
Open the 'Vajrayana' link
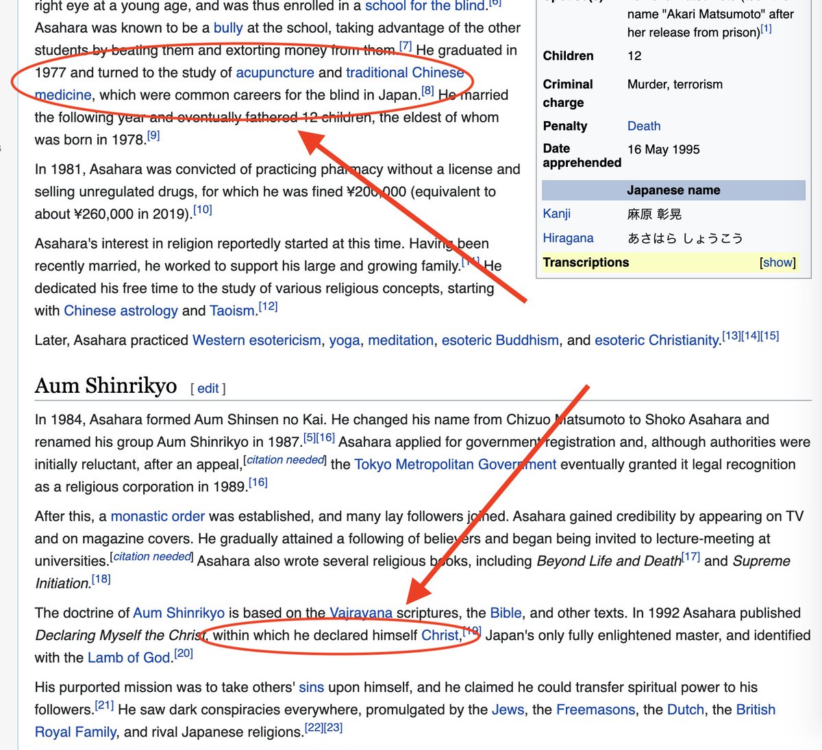pos(361,613)
